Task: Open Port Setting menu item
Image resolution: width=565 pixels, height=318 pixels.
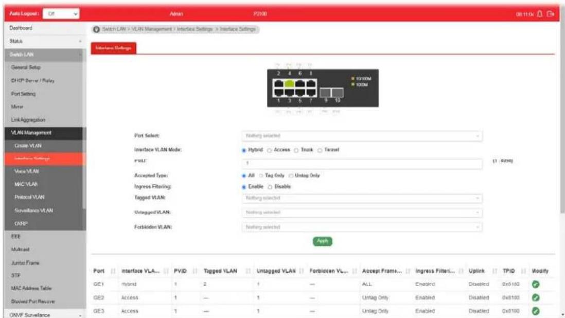Action: tap(24, 94)
